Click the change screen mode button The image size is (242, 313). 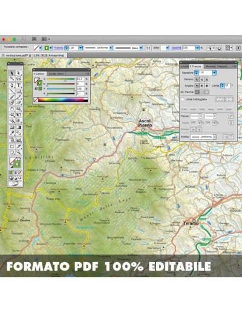coord(15,183)
